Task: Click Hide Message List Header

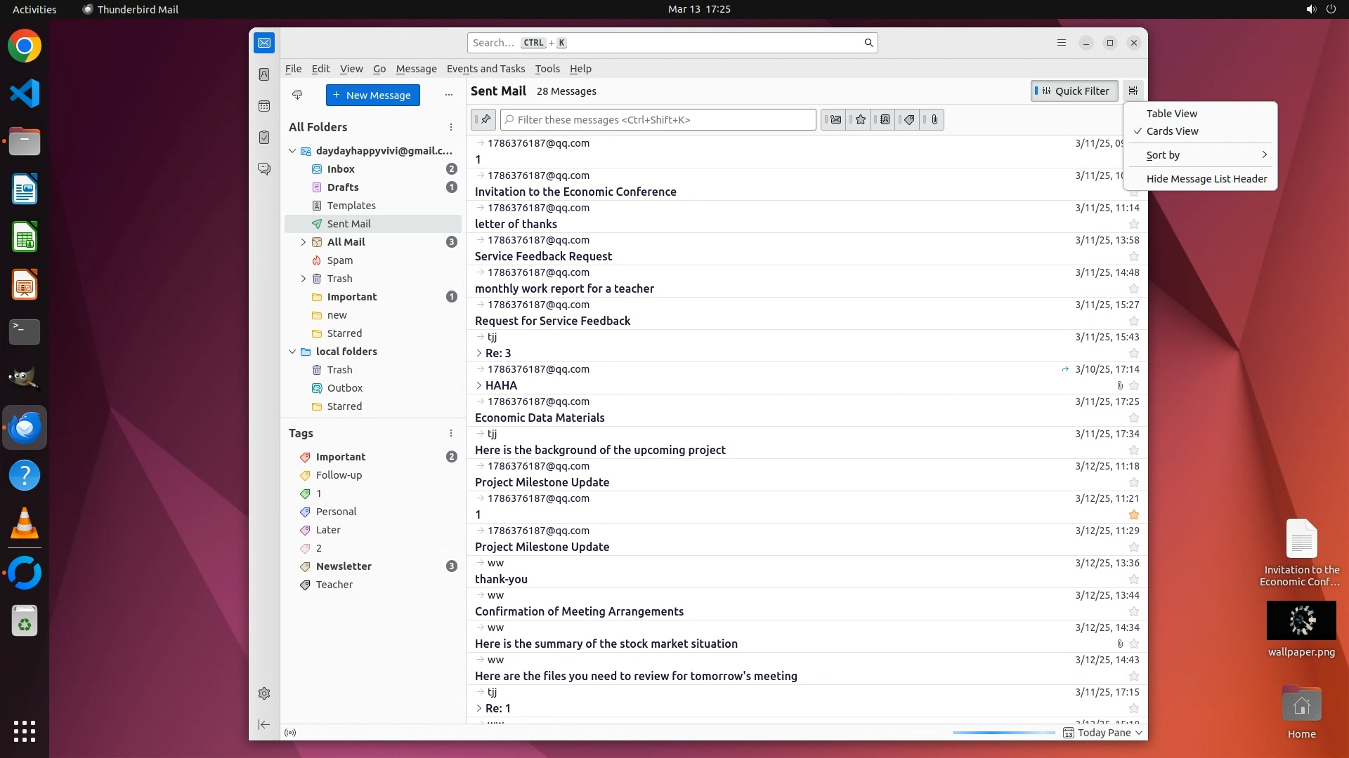Action: (x=1206, y=179)
